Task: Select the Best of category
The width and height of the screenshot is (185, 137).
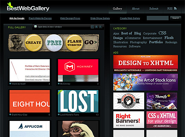Action: point(127,33)
